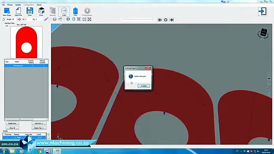The image size is (274, 154).
Task: Open Google Chrome from the taskbar
Action: pyautogui.click(x=39, y=151)
